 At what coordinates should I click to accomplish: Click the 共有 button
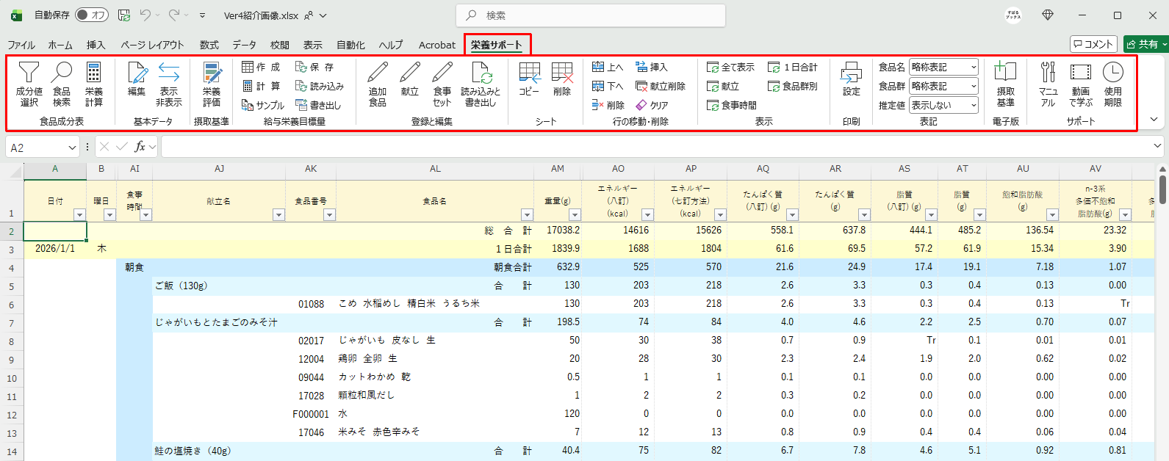[x=1145, y=44]
